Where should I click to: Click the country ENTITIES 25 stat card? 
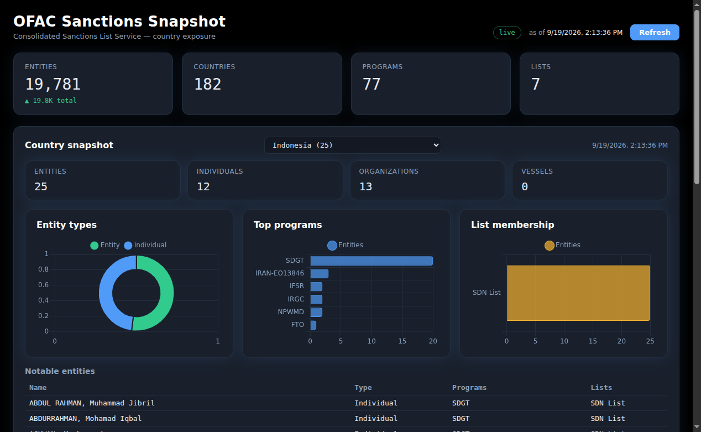pos(103,180)
